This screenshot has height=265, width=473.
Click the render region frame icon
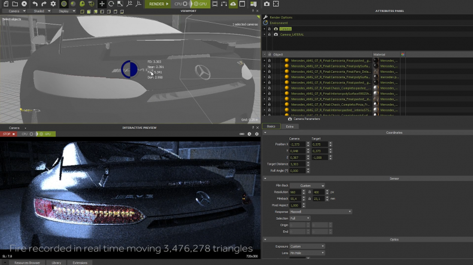[x=215, y=4]
